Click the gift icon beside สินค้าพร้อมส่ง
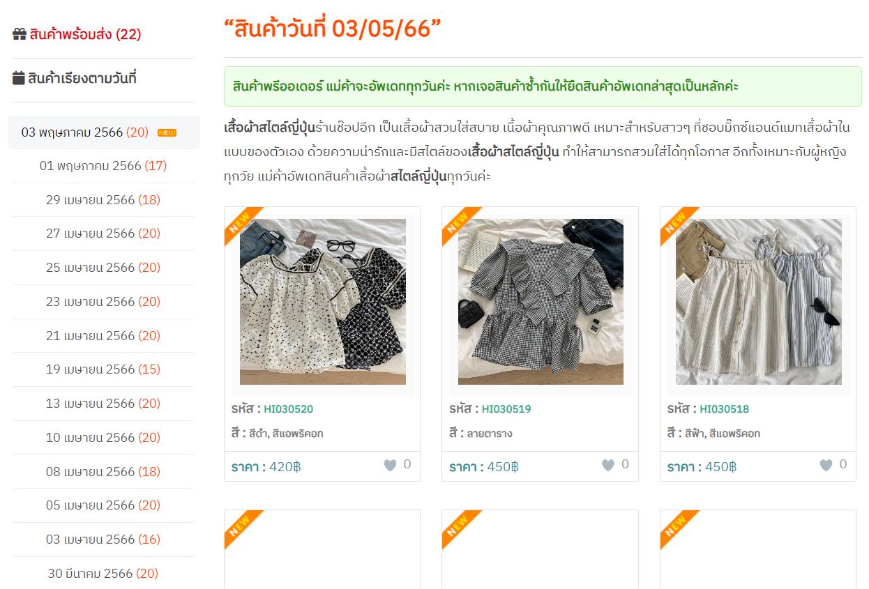 click(20, 34)
